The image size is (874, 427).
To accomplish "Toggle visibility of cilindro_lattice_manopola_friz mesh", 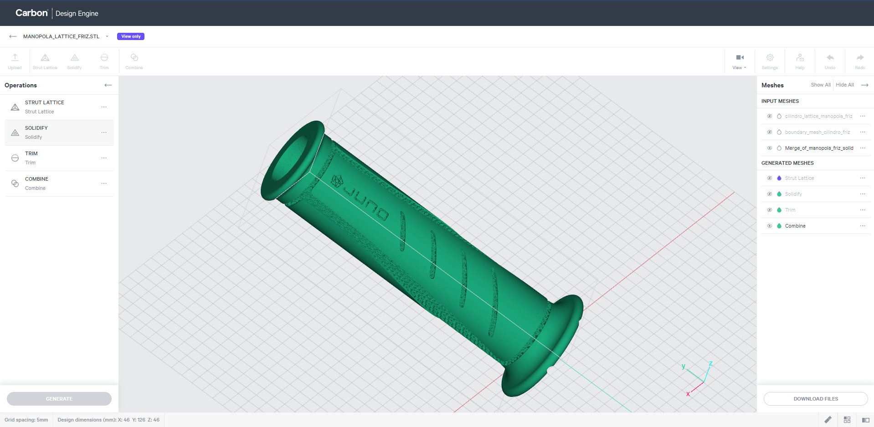I will (770, 116).
